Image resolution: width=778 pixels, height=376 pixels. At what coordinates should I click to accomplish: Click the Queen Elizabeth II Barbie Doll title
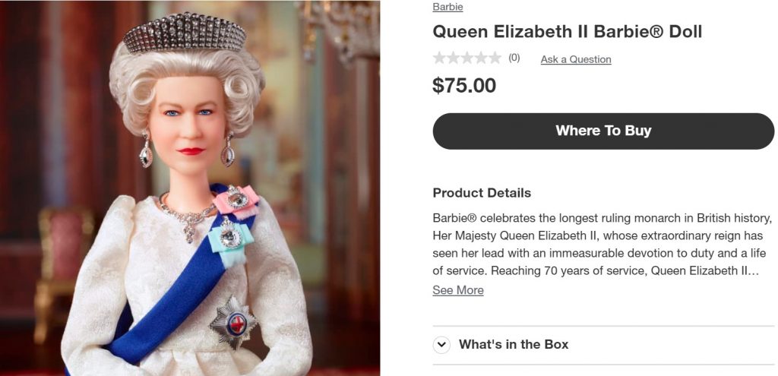568,32
